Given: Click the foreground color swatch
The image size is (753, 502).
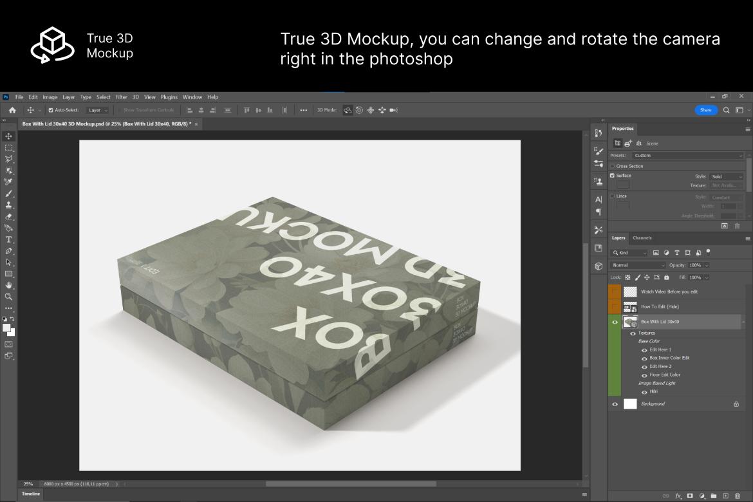Looking at the screenshot, I should tap(6, 328).
